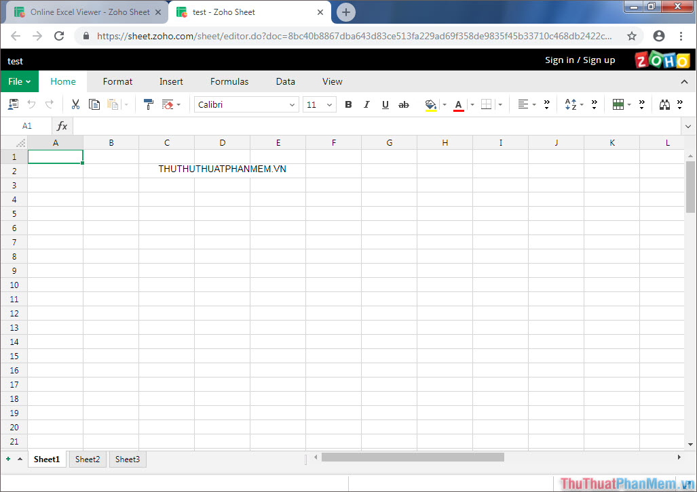Apply yellow fill color bucket

430,105
